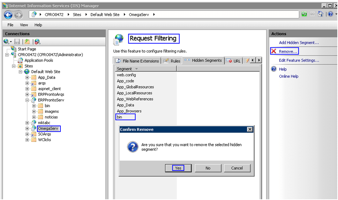Open Online Help link
Screen dimensions: 338x200
pyautogui.click(x=289, y=76)
